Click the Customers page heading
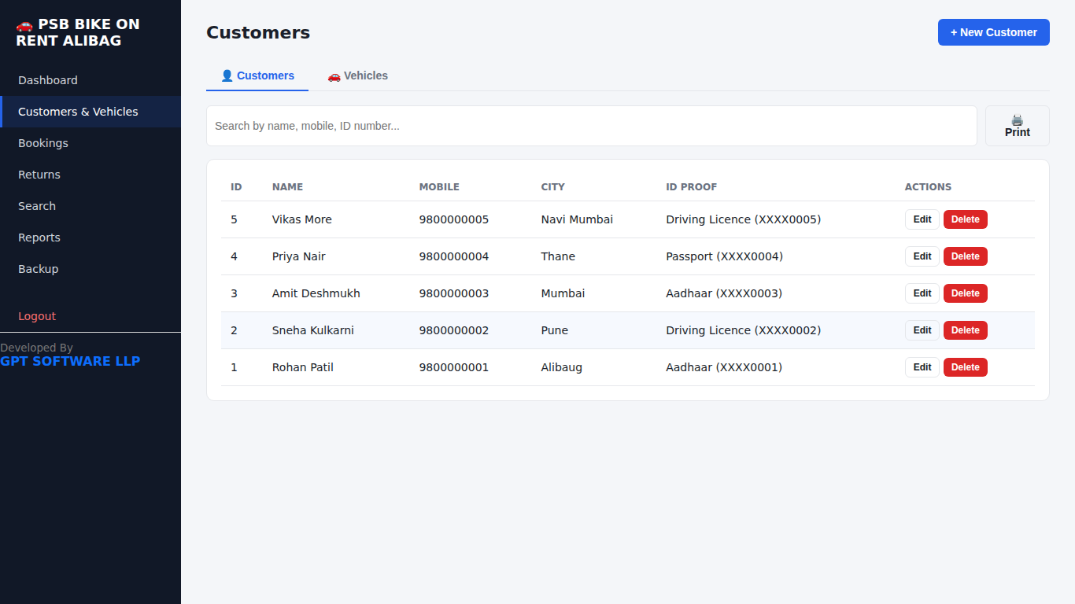The width and height of the screenshot is (1075, 604). click(258, 33)
